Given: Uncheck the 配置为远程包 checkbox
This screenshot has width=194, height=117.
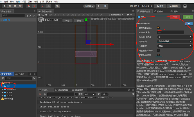Looking at the screenshot, I should (158, 55).
